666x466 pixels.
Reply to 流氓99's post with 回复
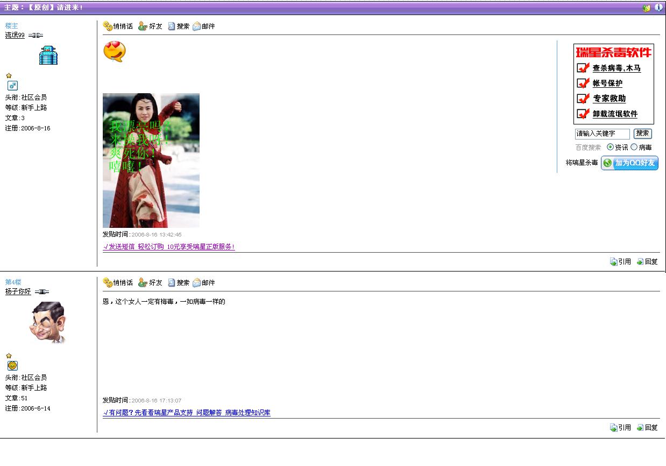coord(647,262)
